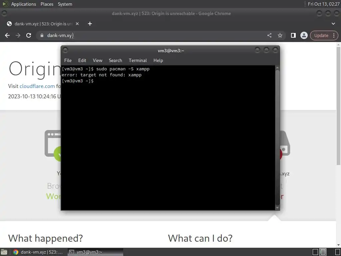The height and width of the screenshot is (256, 341).
Task: Click the Chrome page vertical scrollbar
Action: (338, 106)
